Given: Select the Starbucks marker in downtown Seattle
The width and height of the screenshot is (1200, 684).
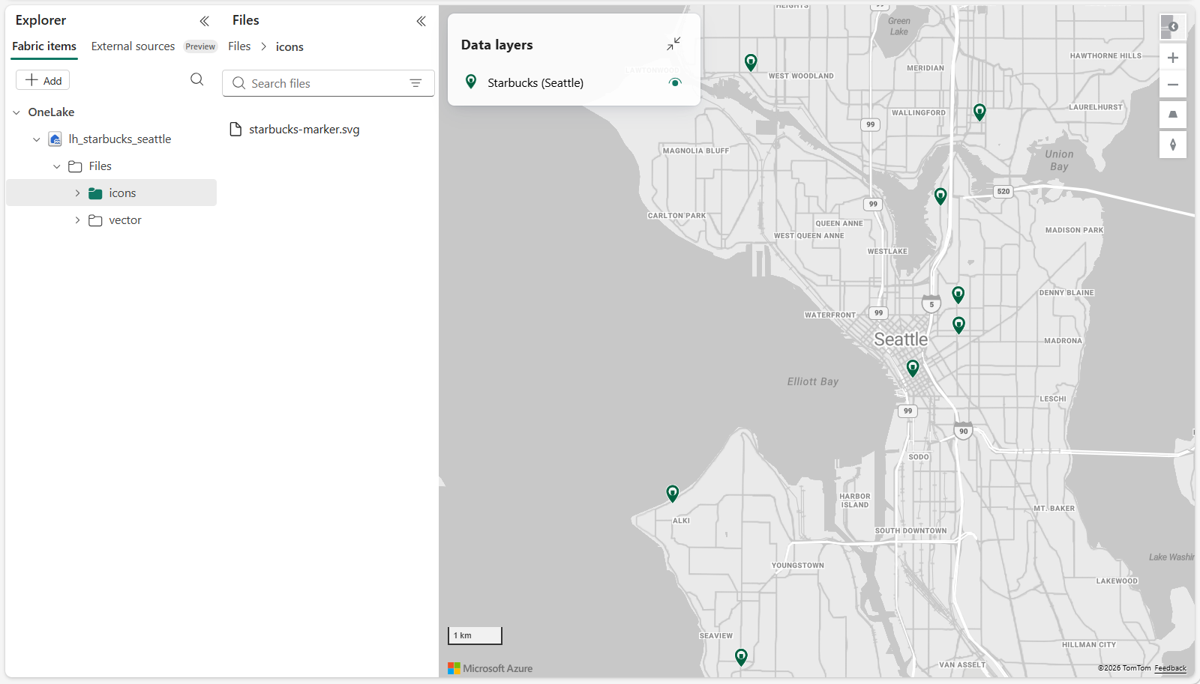Looking at the screenshot, I should [913, 368].
